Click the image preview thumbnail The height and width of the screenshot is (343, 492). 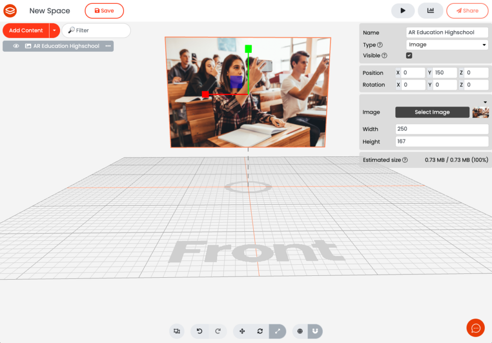point(480,112)
